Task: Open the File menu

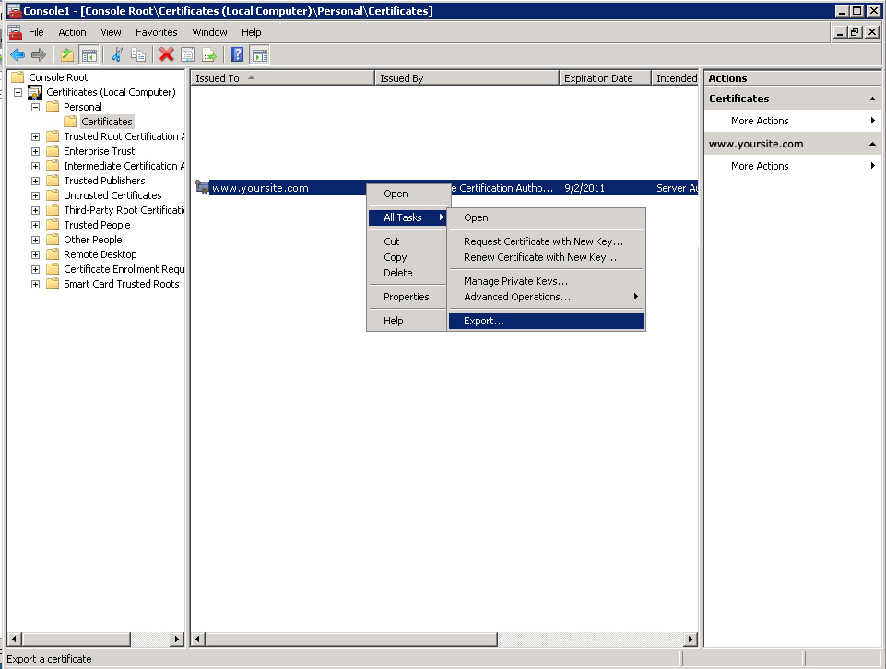Action: (36, 32)
